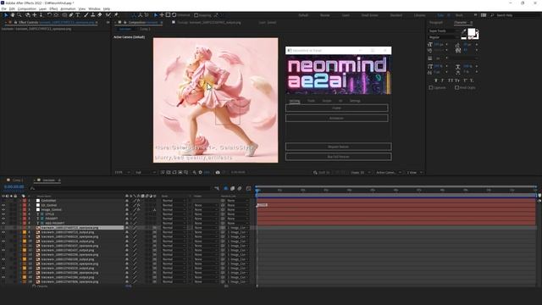The height and width of the screenshot is (305, 542).
Task: Open the viewer magnification dropdown
Action: click(x=122, y=172)
